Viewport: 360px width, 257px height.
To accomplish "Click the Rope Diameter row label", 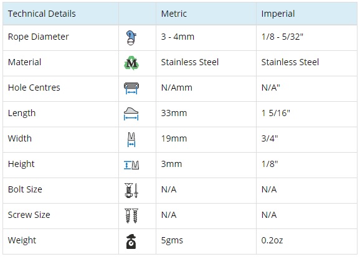I will (x=39, y=37).
